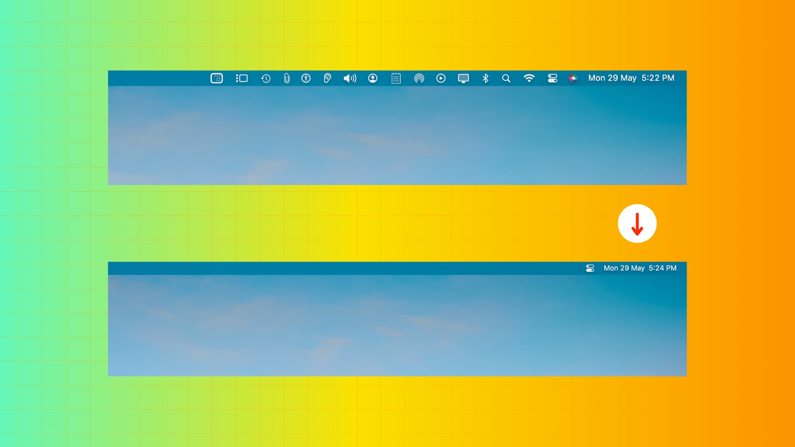
Task: Click the notepad icon in the menu bar
Action: point(396,78)
